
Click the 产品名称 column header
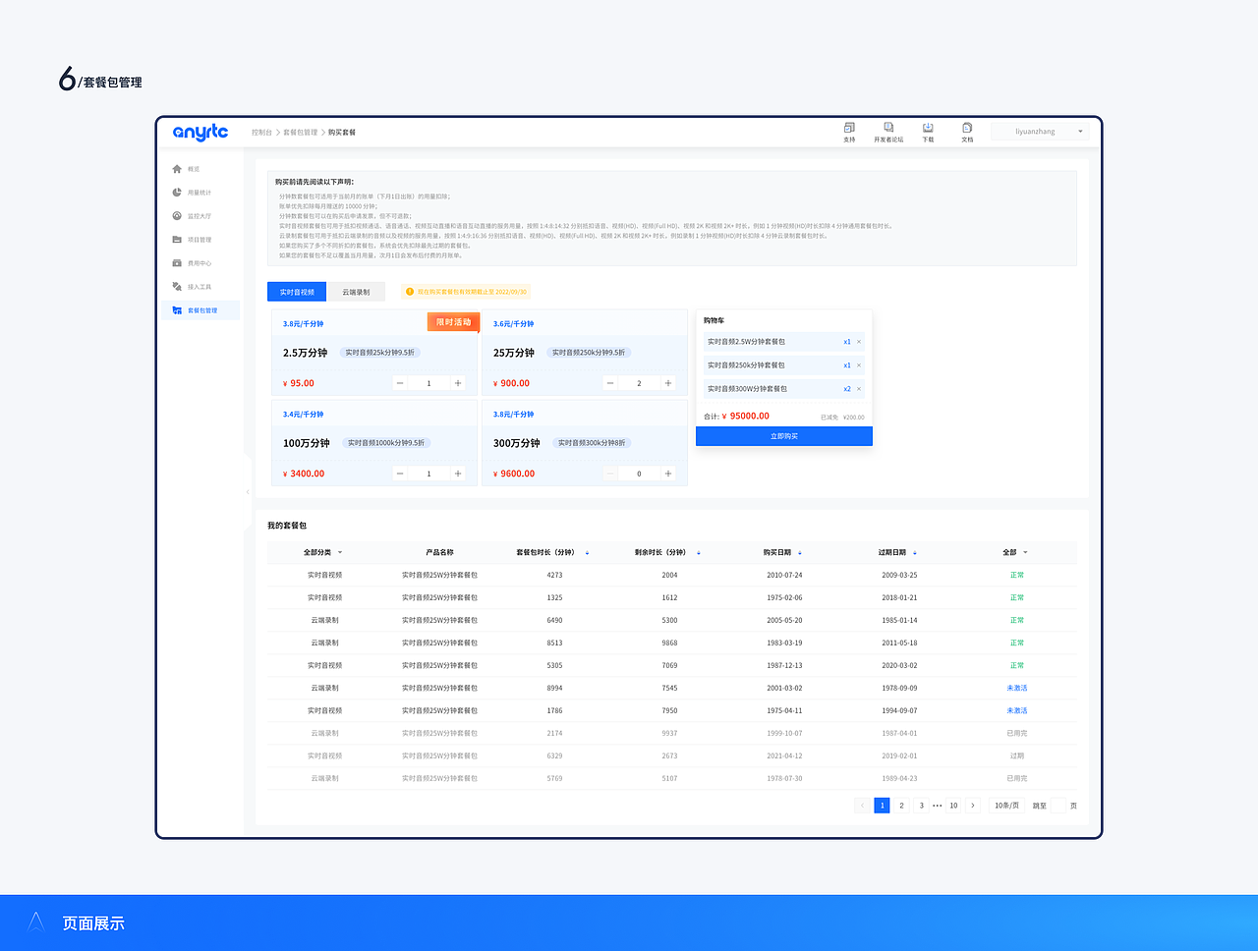pos(439,553)
